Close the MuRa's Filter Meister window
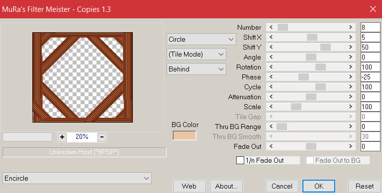 point(373,9)
